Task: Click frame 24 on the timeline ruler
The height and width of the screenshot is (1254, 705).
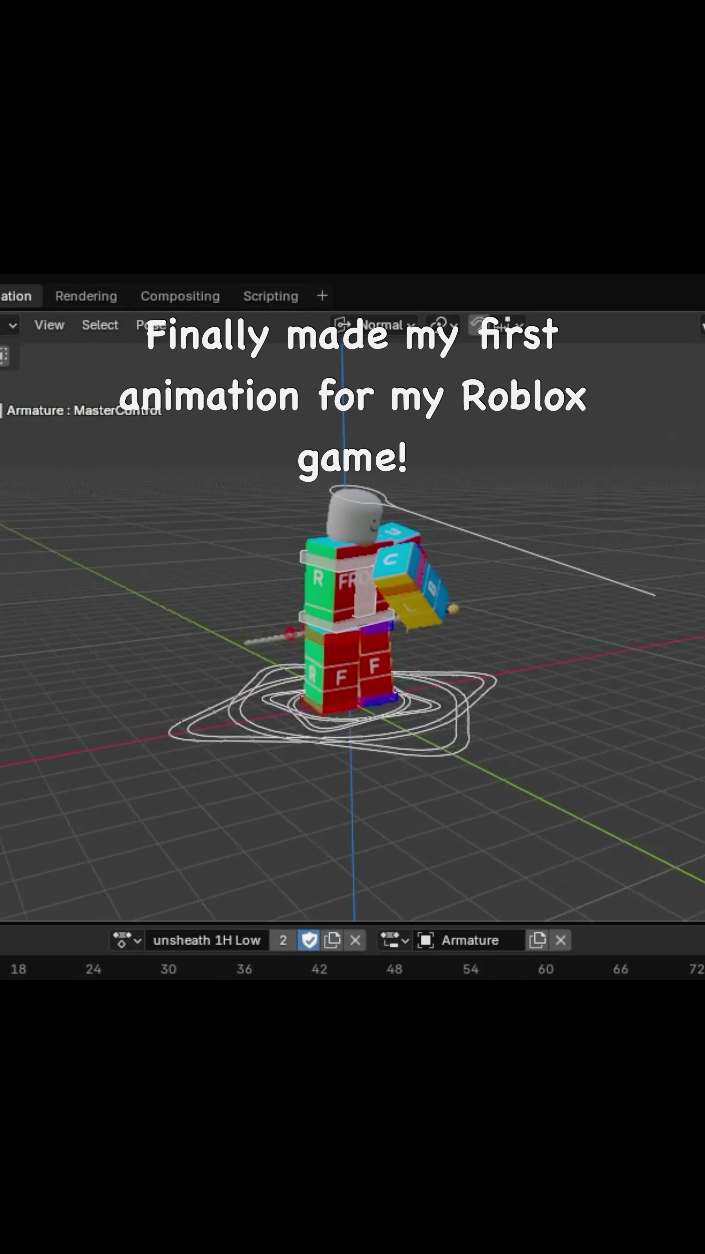Action: pyautogui.click(x=93, y=969)
